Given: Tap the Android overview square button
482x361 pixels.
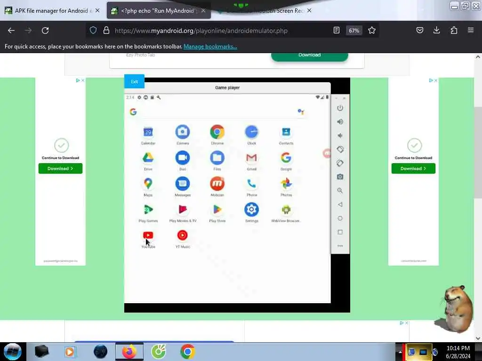Looking at the screenshot, I should click(340, 232).
